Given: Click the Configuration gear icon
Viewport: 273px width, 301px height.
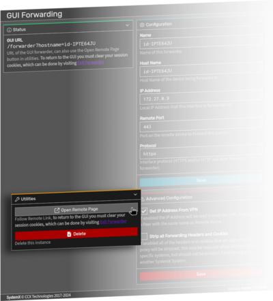Looking at the screenshot, I should click(x=142, y=25).
